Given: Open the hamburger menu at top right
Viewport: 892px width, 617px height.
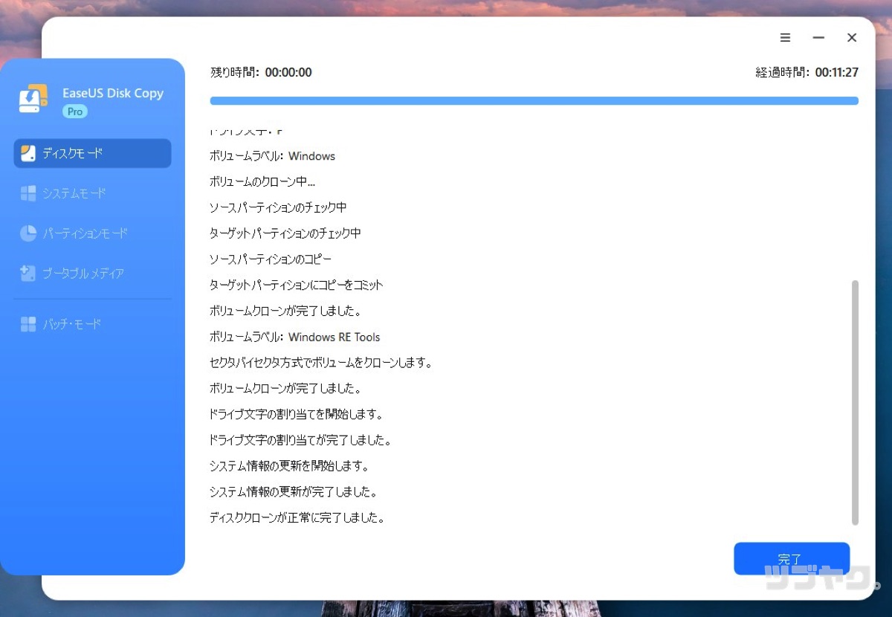Looking at the screenshot, I should click(785, 37).
